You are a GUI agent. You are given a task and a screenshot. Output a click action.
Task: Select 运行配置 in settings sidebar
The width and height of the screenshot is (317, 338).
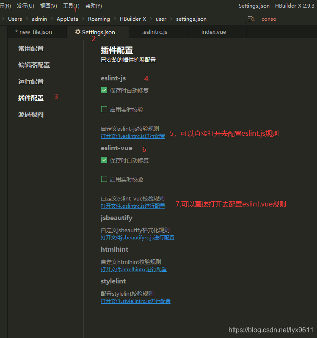coord(31,82)
